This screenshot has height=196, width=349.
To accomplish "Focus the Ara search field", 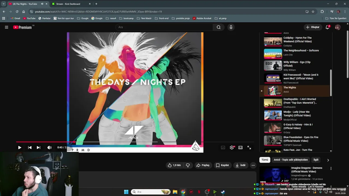I will (x=164, y=27).
